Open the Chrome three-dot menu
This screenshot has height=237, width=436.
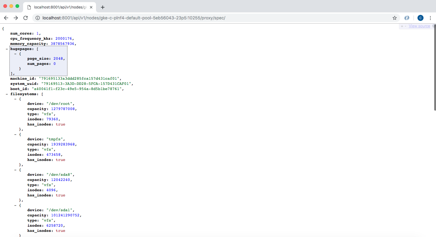tap(430, 18)
